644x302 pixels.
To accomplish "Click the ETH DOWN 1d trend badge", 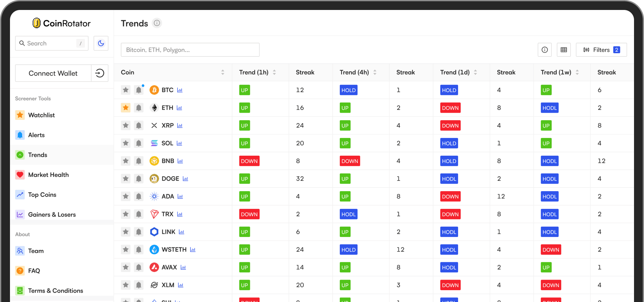I will [x=450, y=108].
